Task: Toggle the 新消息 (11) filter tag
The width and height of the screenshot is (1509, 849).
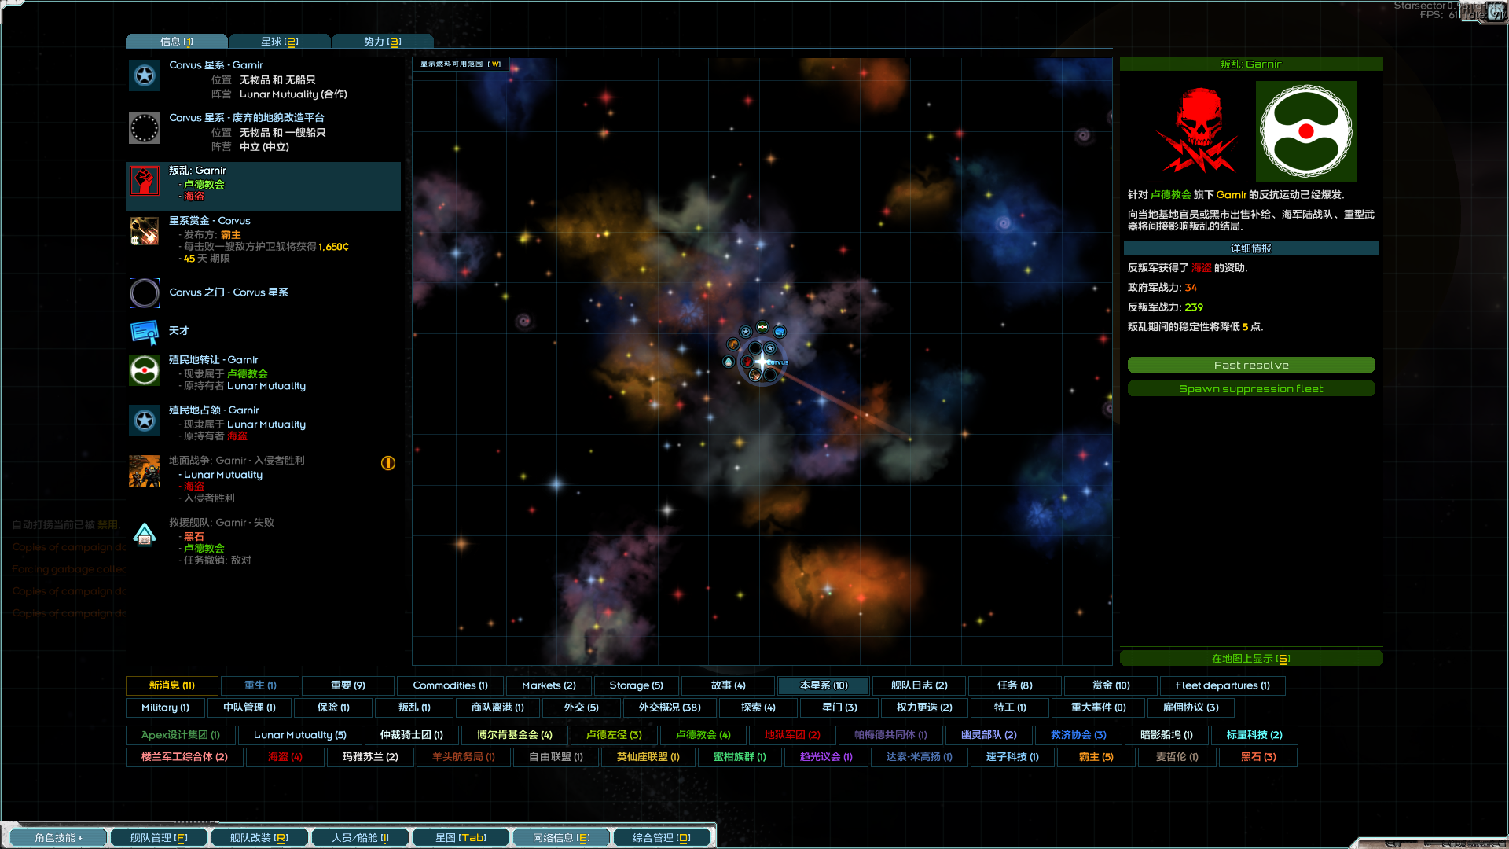Action: 172,685
